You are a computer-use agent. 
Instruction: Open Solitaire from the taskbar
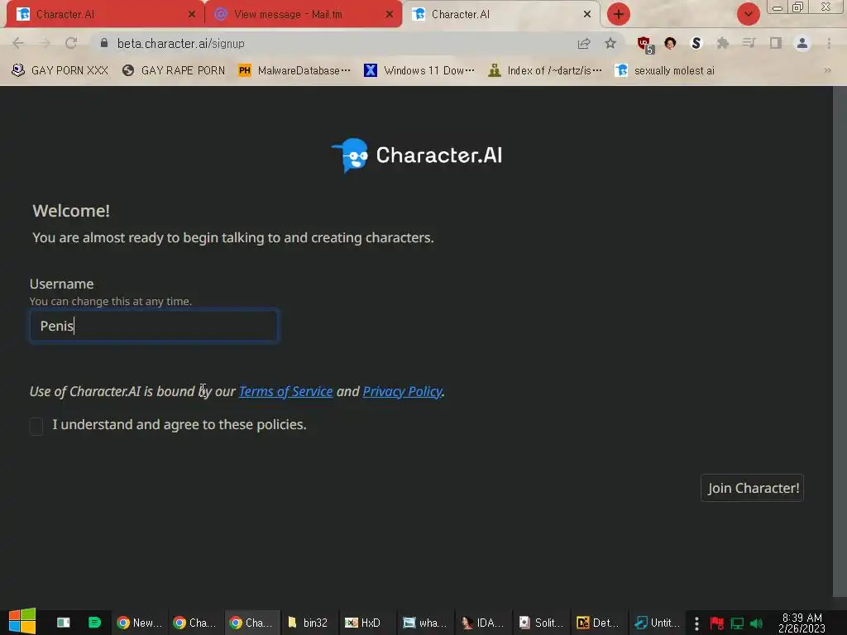click(541, 623)
